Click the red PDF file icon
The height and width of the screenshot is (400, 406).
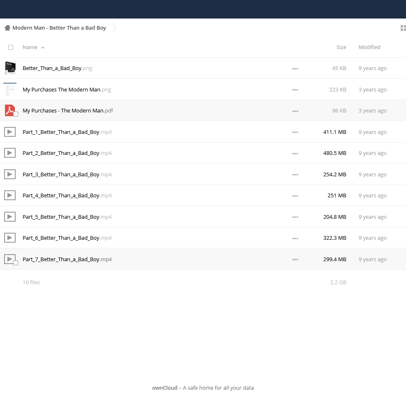(x=10, y=110)
